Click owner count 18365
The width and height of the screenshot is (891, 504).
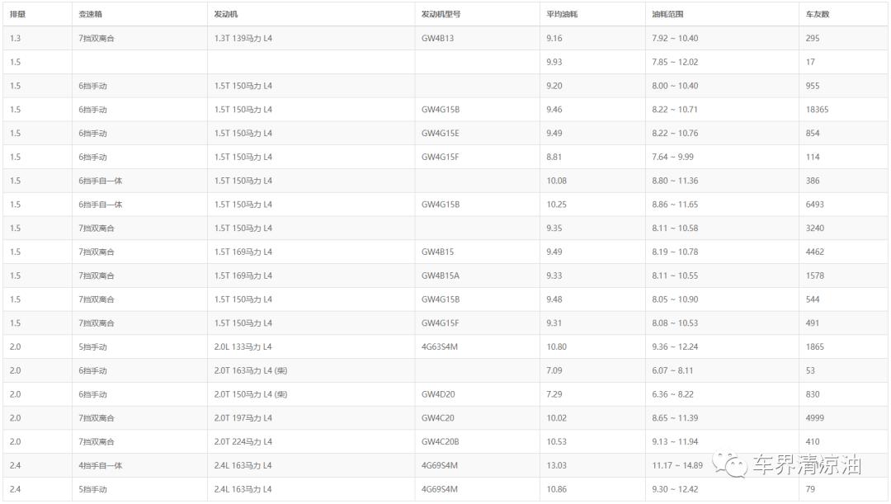pos(817,110)
